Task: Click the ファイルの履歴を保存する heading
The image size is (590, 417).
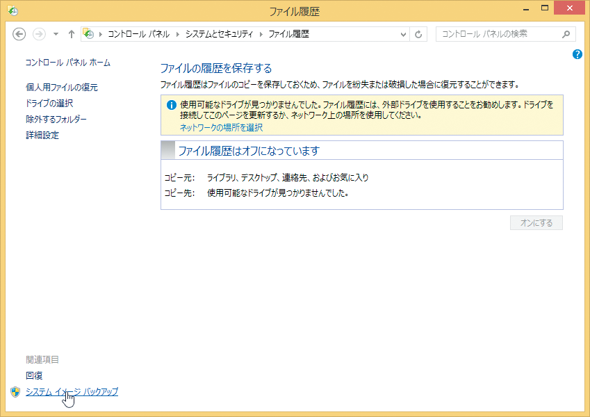Action: [216, 69]
